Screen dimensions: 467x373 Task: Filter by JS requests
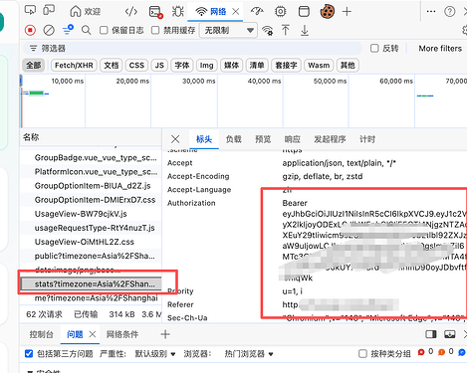(159, 65)
